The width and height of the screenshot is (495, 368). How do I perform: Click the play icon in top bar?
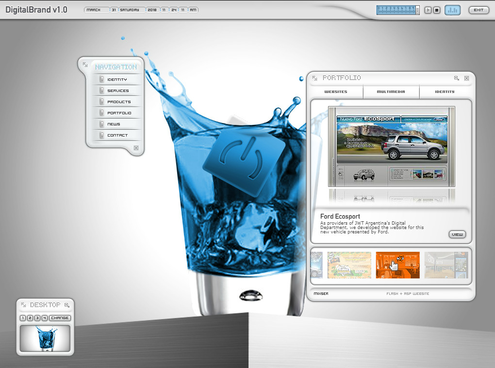tap(428, 10)
